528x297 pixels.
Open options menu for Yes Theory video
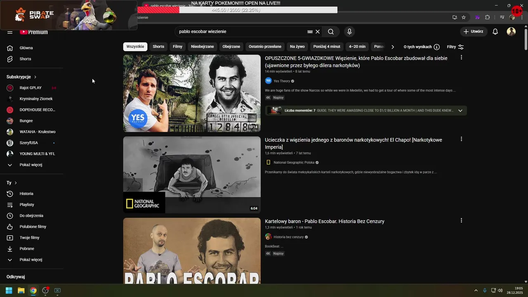[x=461, y=58]
